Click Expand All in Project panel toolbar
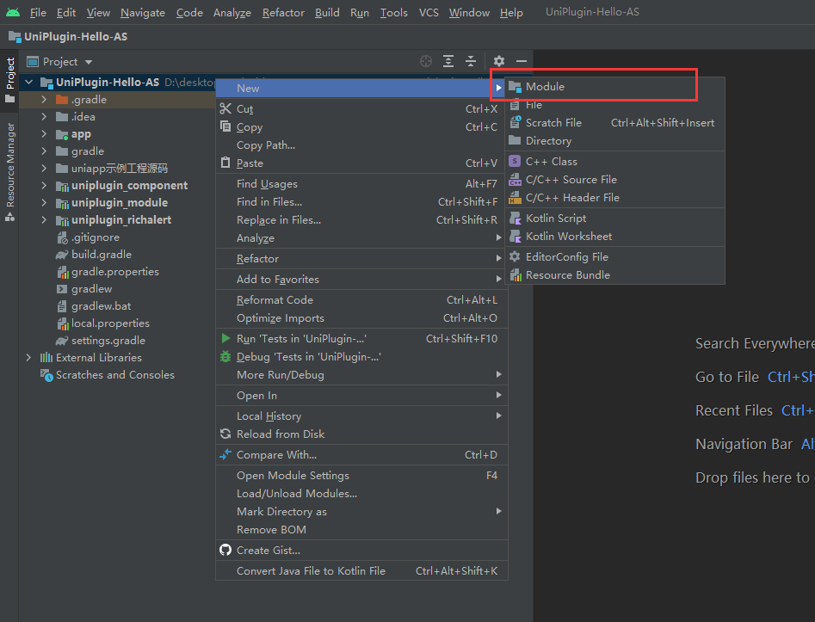The height and width of the screenshot is (622, 815). pyautogui.click(x=448, y=61)
